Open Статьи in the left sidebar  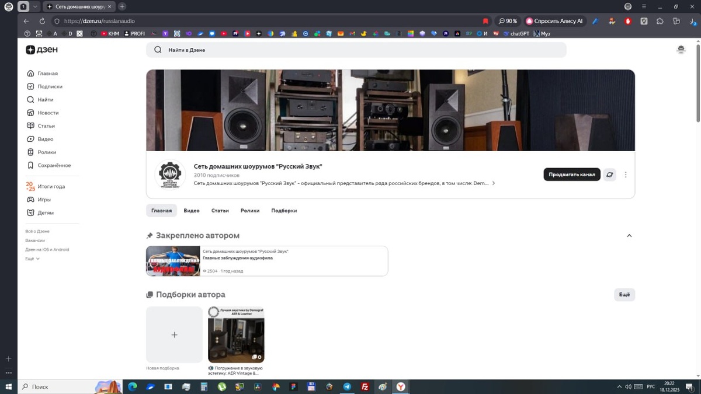click(x=41, y=126)
